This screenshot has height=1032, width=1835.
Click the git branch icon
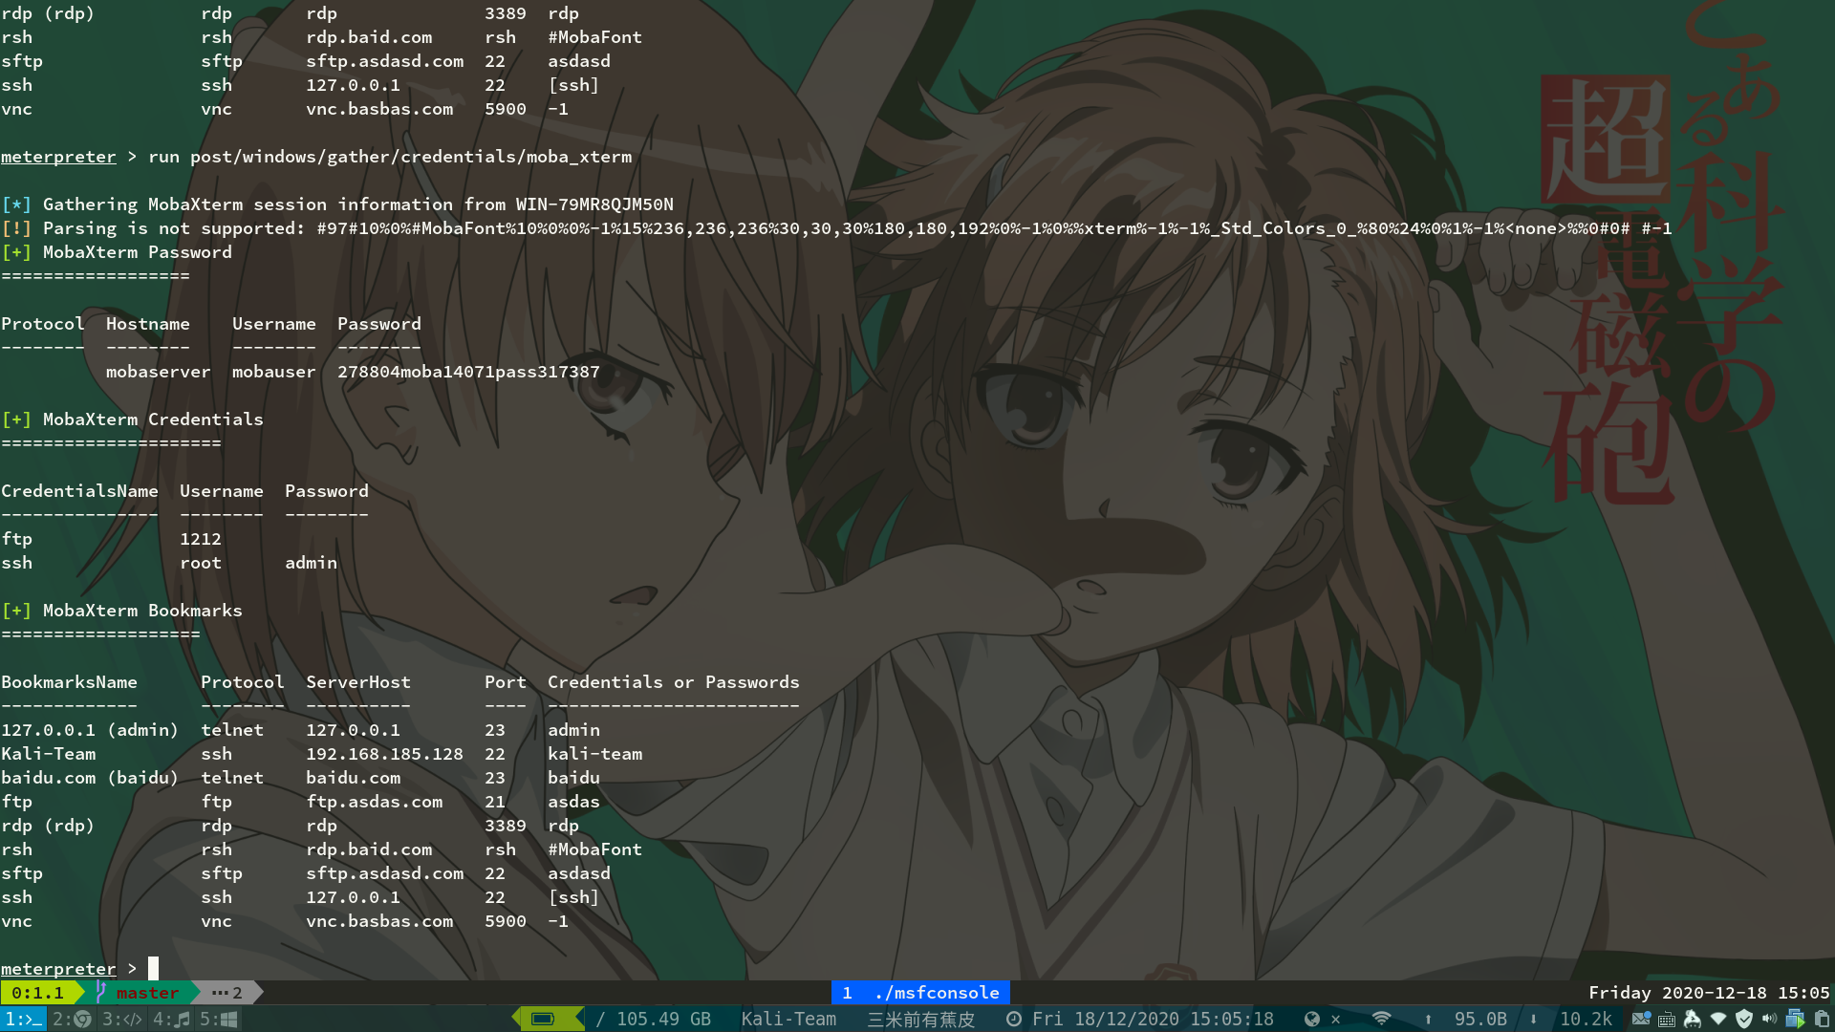100,993
